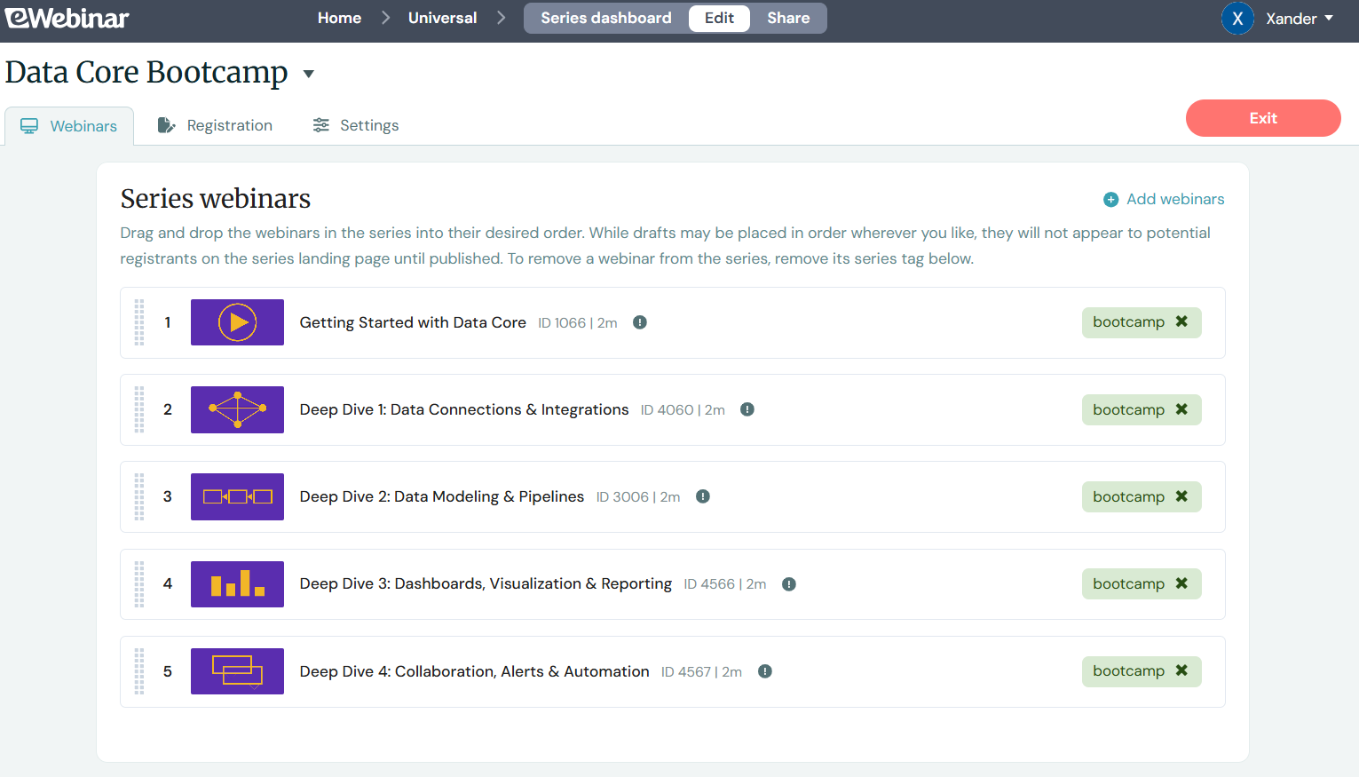
Task: Switch to the Registration tab
Action: pos(215,125)
